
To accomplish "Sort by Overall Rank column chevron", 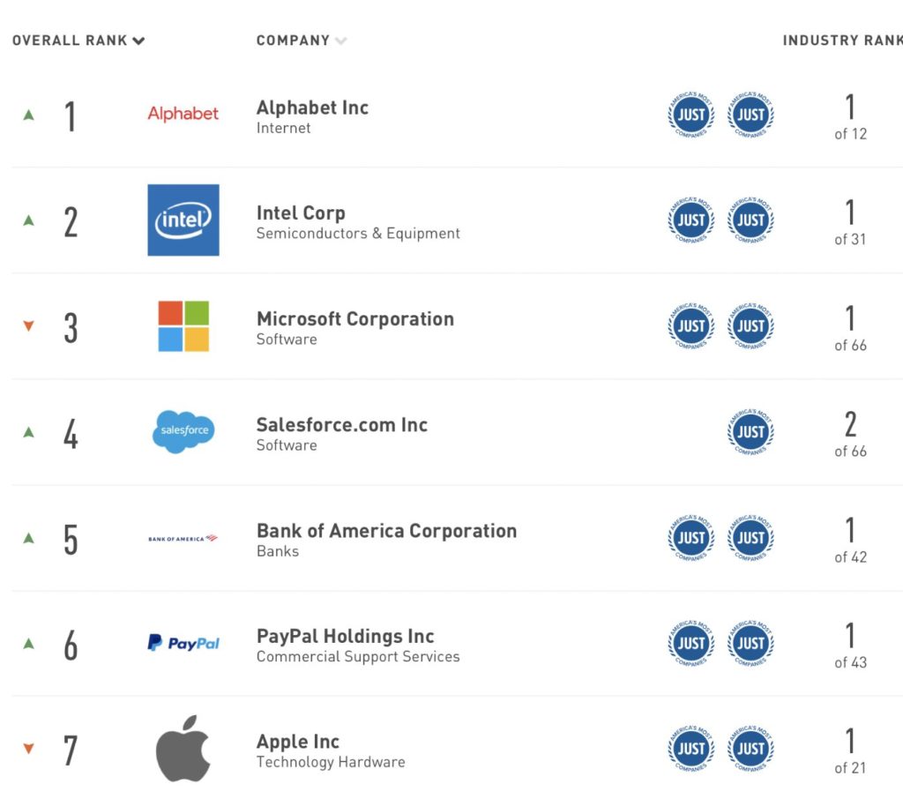I will click(138, 41).
